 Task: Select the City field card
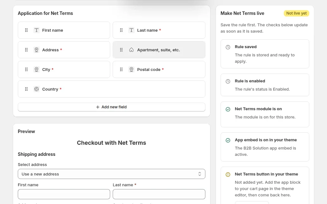(x=64, y=69)
